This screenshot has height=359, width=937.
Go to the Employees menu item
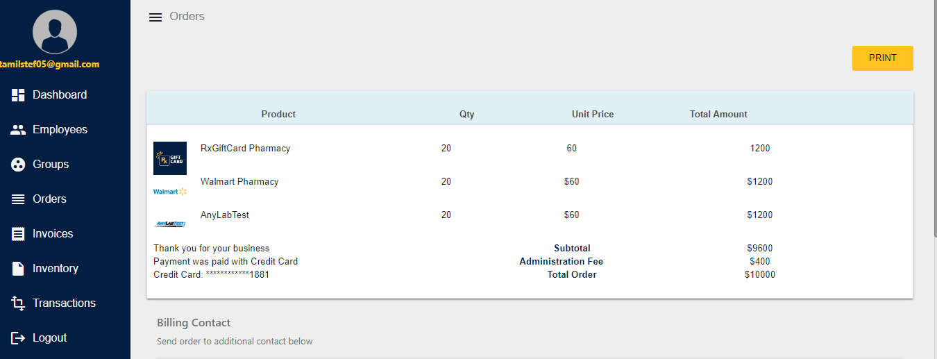click(x=60, y=130)
